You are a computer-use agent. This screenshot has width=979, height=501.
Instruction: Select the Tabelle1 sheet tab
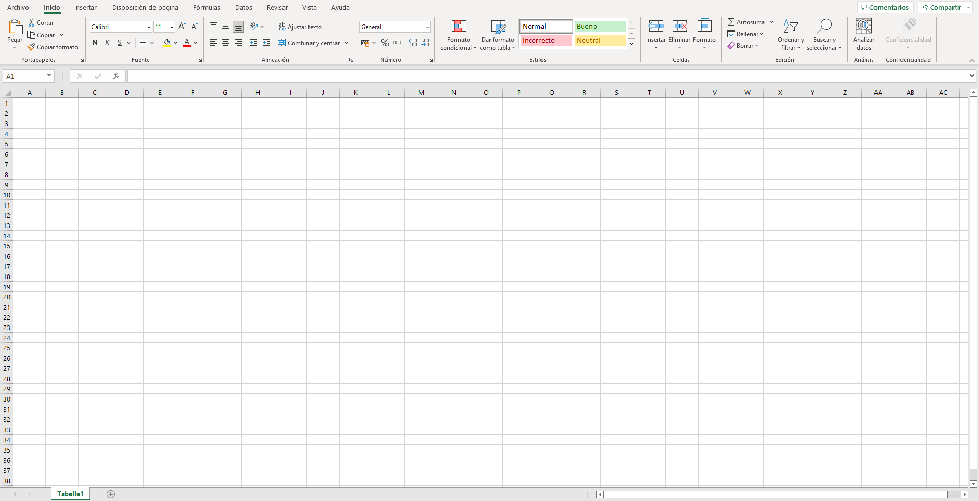70,494
